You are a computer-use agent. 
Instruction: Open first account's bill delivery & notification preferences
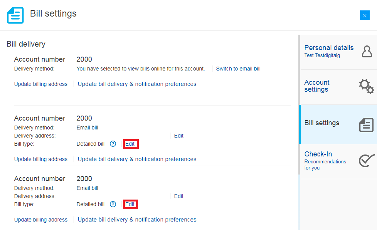pyautogui.click(x=137, y=84)
